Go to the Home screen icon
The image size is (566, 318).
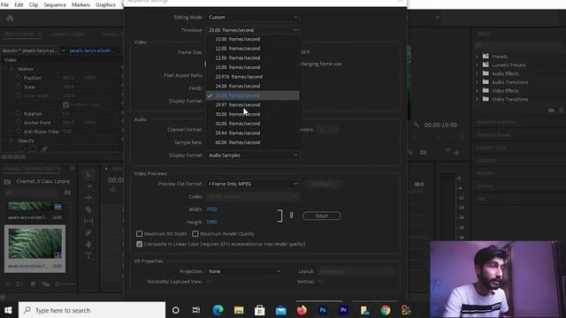coord(10,18)
